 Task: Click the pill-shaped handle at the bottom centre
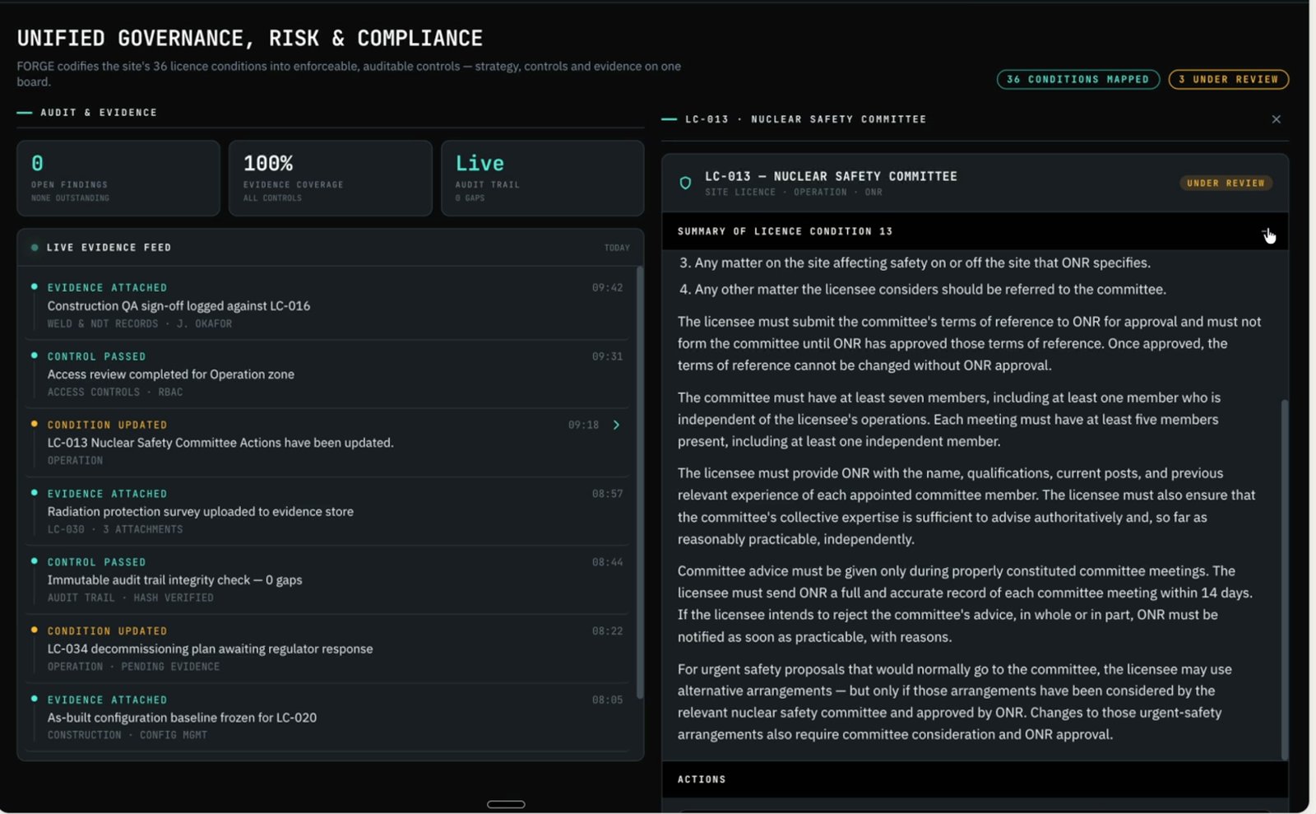[506, 804]
